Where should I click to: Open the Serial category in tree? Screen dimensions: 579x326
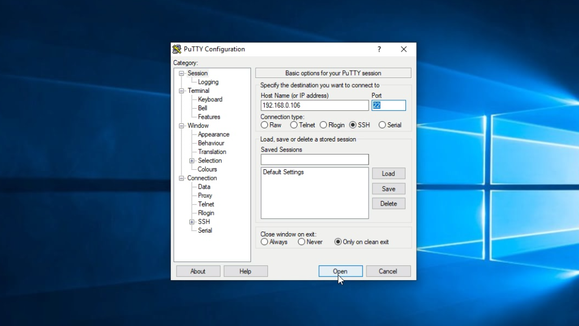click(205, 230)
